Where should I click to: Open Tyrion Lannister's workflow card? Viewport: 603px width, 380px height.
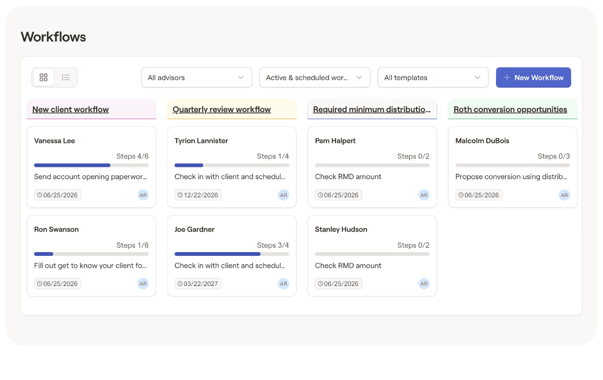[232, 167]
